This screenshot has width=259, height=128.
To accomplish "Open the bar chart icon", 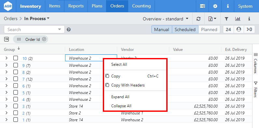I will coord(238,19).
